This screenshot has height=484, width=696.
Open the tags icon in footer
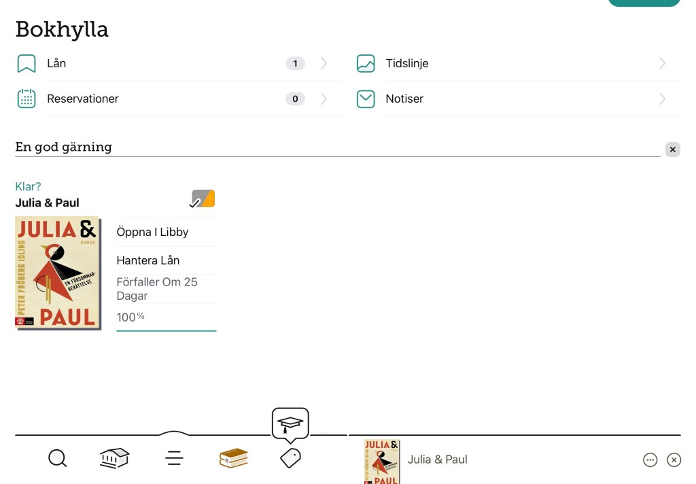290,459
